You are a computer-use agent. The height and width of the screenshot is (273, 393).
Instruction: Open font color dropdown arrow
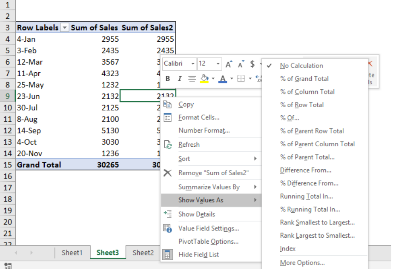coord(232,79)
